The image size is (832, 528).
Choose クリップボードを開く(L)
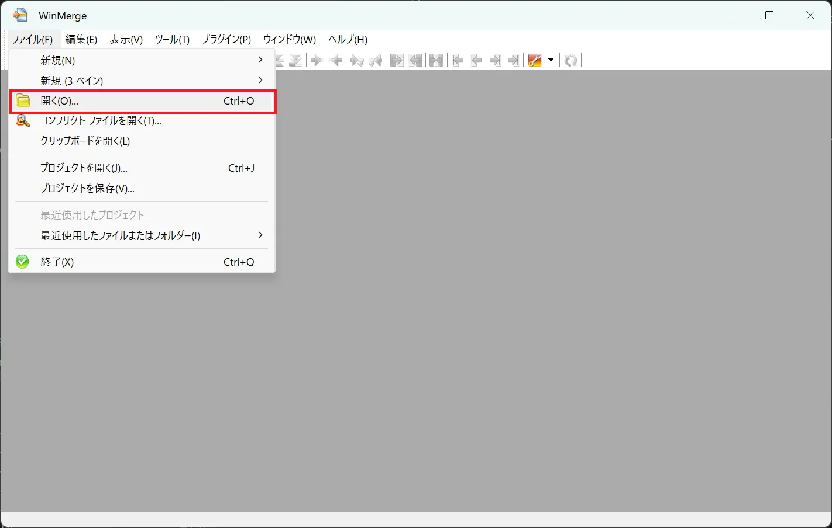click(142, 141)
